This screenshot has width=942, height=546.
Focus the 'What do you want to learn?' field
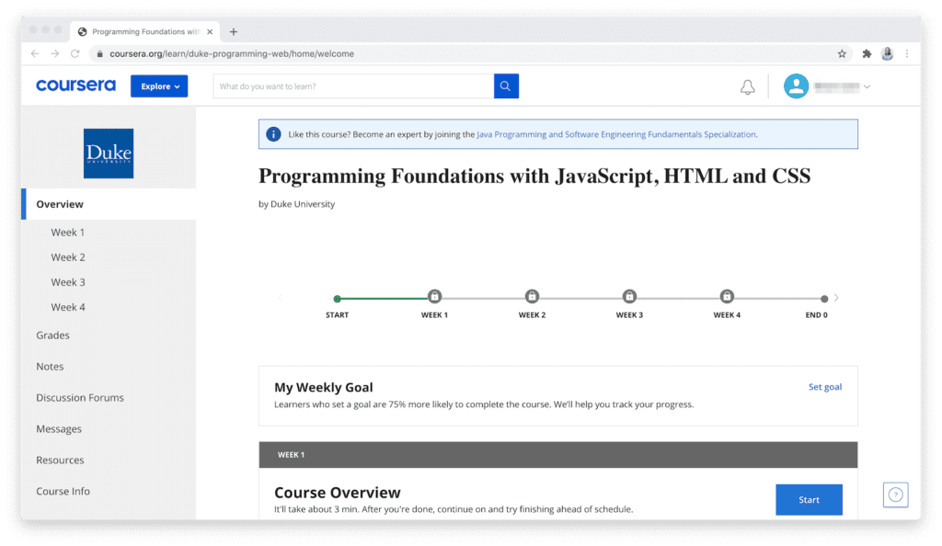pos(353,86)
